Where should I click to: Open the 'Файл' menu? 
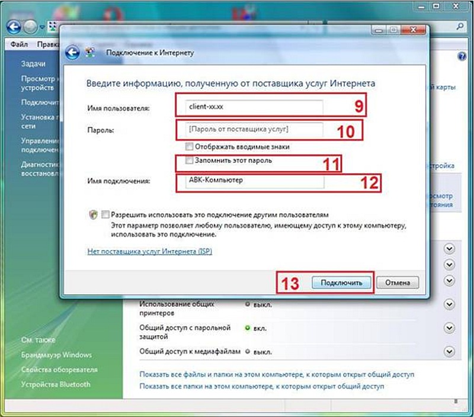click(x=20, y=44)
